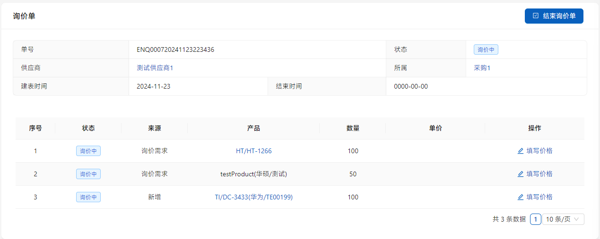Screen dimensions: 600x239
Task: Click the 产品 column header
Action: click(x=253, y=128)
